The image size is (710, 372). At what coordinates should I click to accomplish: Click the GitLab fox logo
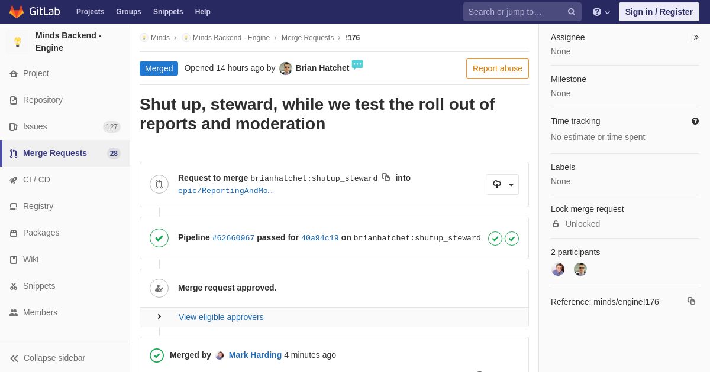point(17,12)
